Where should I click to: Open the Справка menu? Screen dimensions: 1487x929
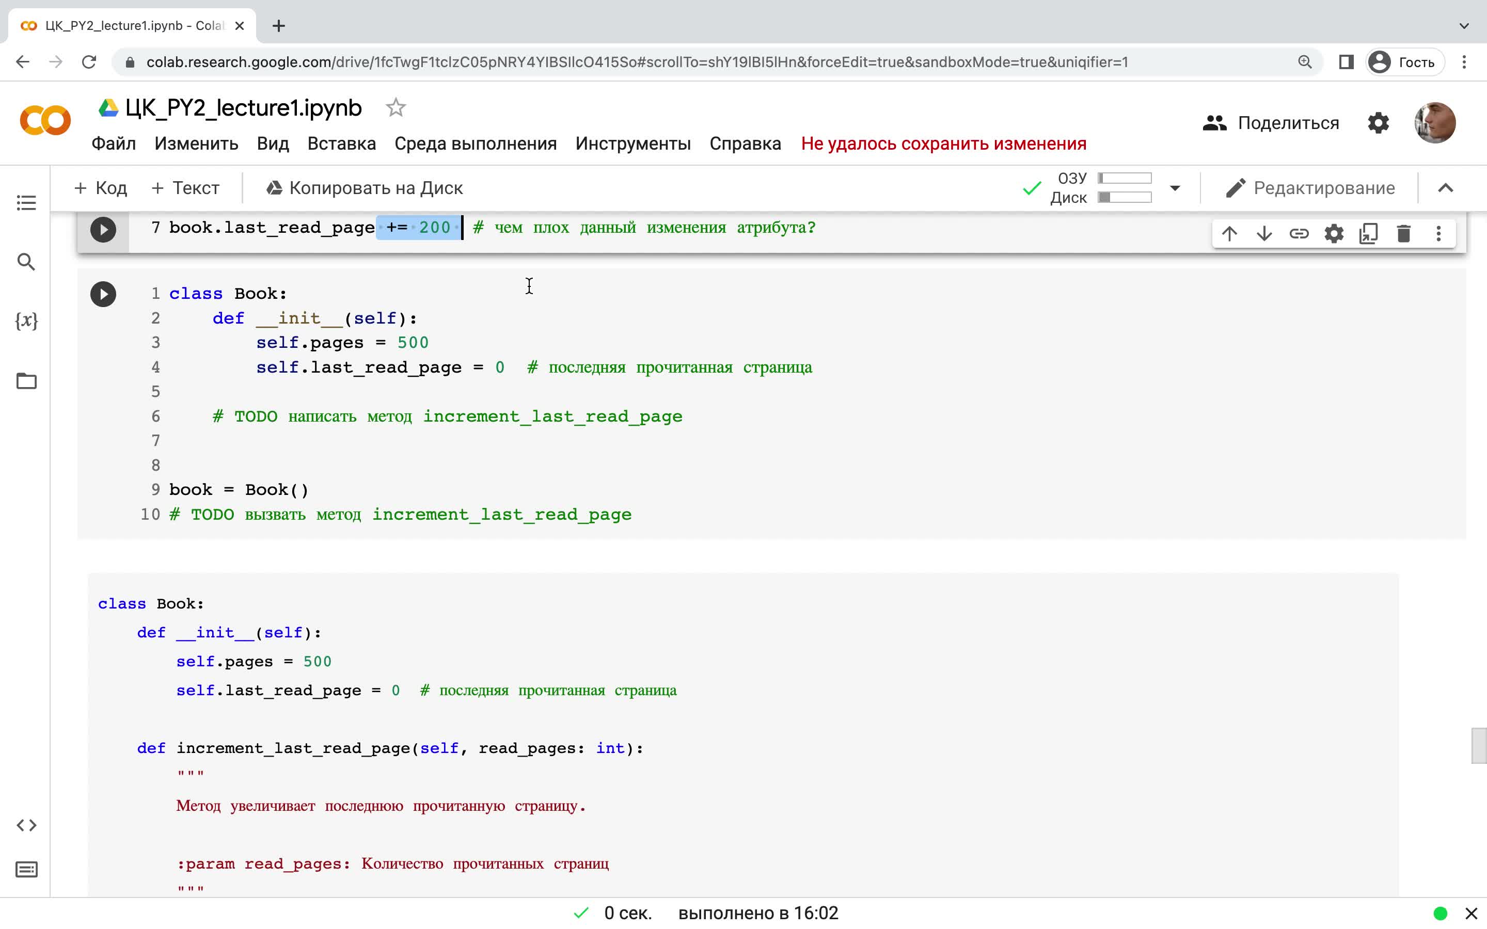coord(746,144)
